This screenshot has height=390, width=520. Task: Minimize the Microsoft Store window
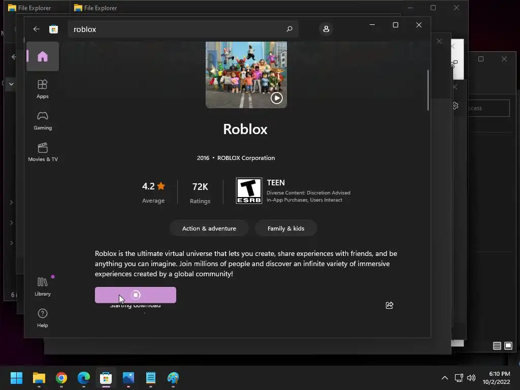click(372, 25)
